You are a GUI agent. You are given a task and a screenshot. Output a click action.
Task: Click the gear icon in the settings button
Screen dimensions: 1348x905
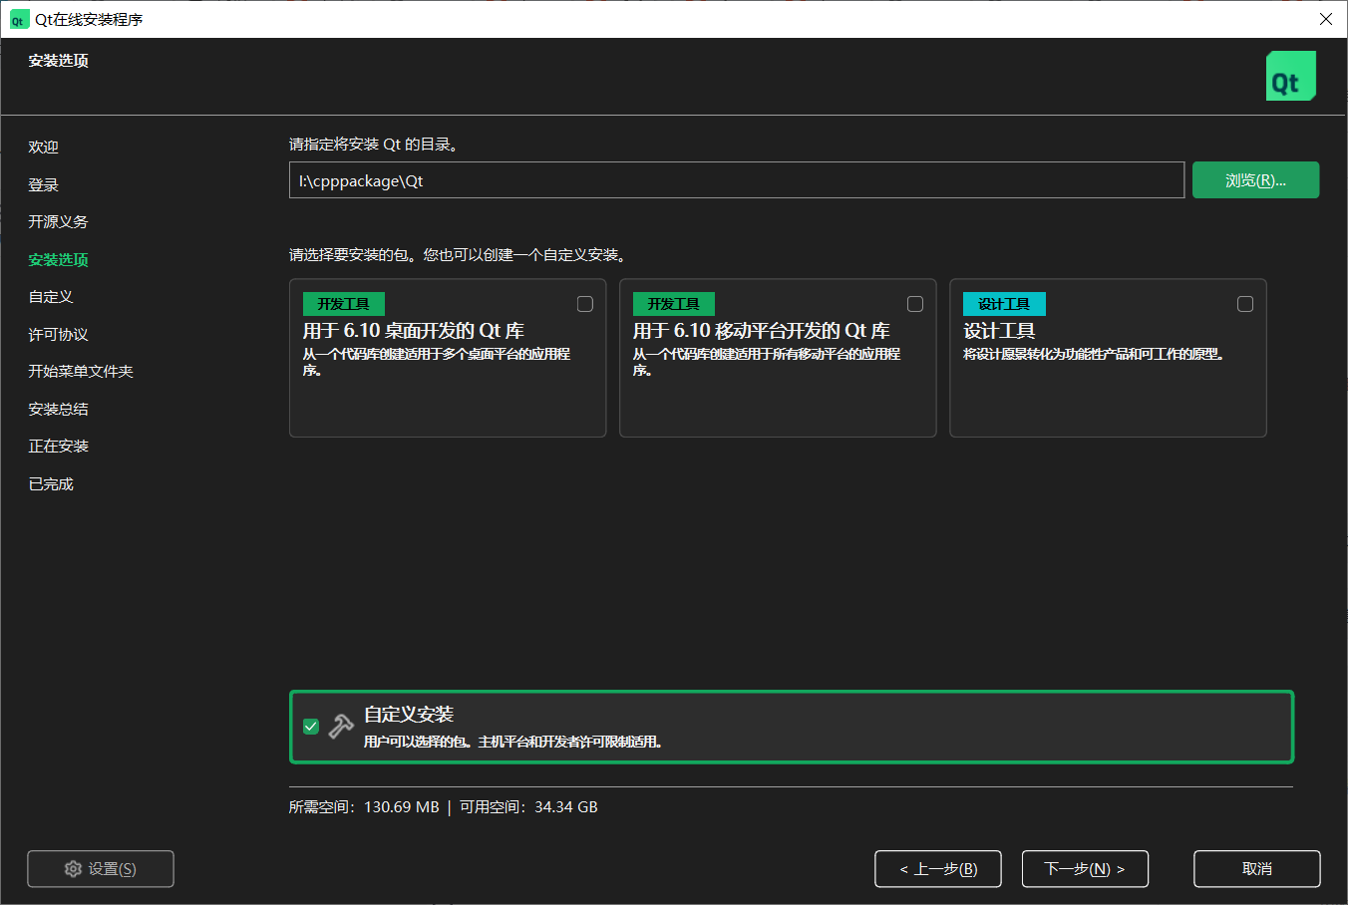coord(73,869)
